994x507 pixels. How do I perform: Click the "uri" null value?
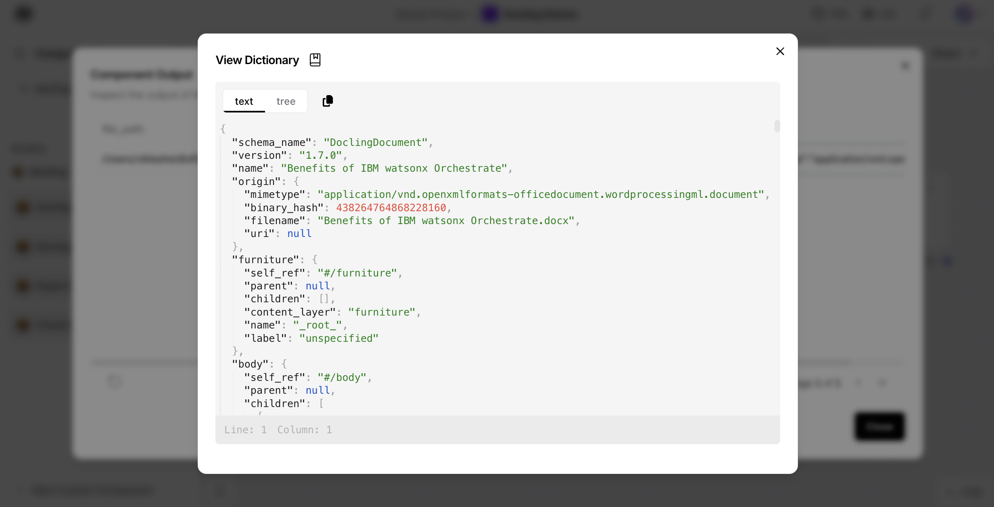pos(299,233)
